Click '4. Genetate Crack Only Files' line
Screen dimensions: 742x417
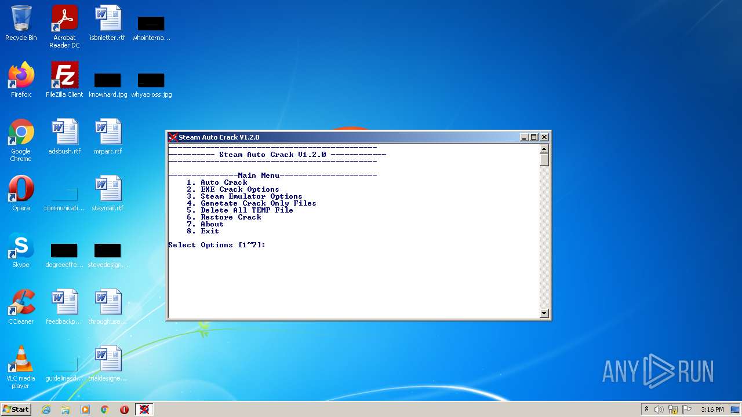click(252, 203)
